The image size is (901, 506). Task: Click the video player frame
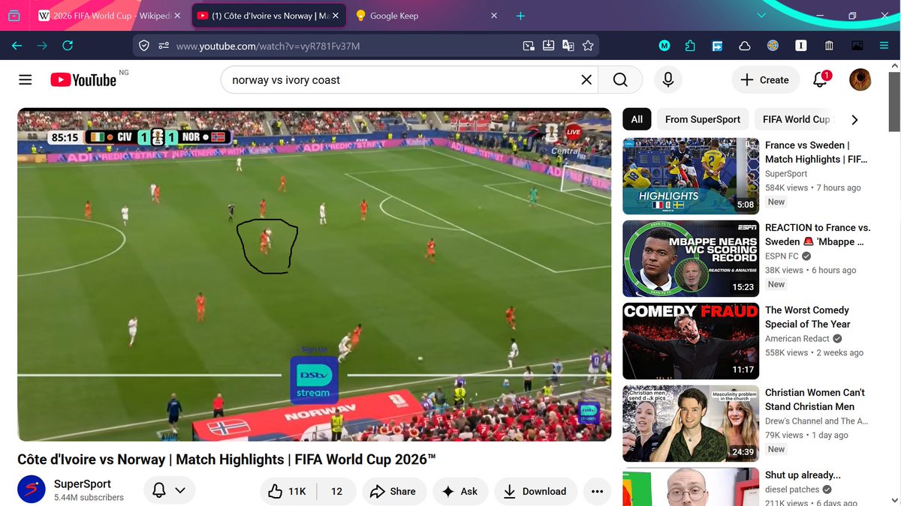coord(314,275)
